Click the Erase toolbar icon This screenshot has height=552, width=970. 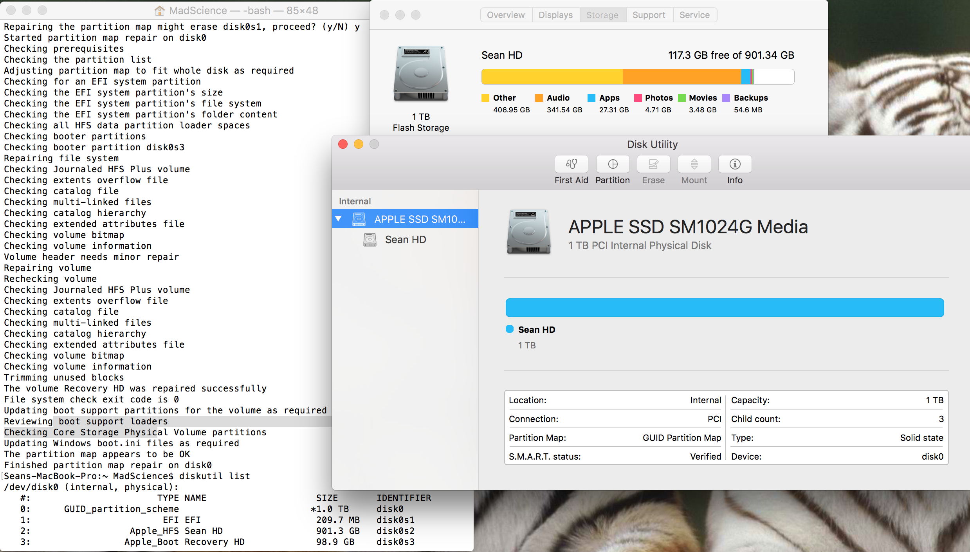click(653, 164)
